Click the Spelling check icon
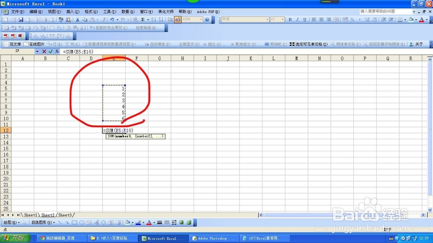 tap(61, 19)
